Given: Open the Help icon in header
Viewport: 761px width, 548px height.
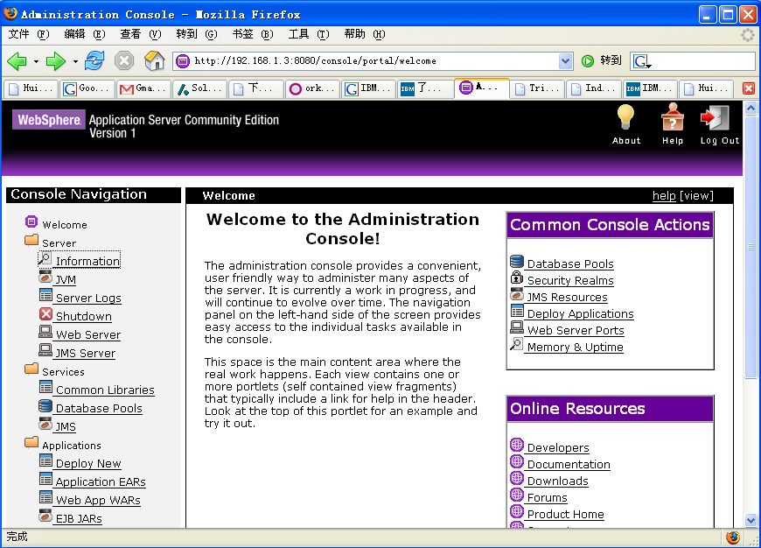Looking at the screenshot, I should coord(672,117).
